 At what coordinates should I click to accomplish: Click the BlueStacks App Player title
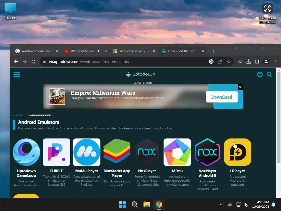pos(117,173)
